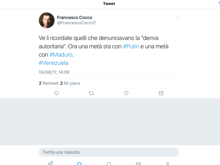Image resolution: width=220 pixels, height=165 pixels.
Task: Click the tweet timestamp 04/08/17, 14:09
Action: coord(54,72)
